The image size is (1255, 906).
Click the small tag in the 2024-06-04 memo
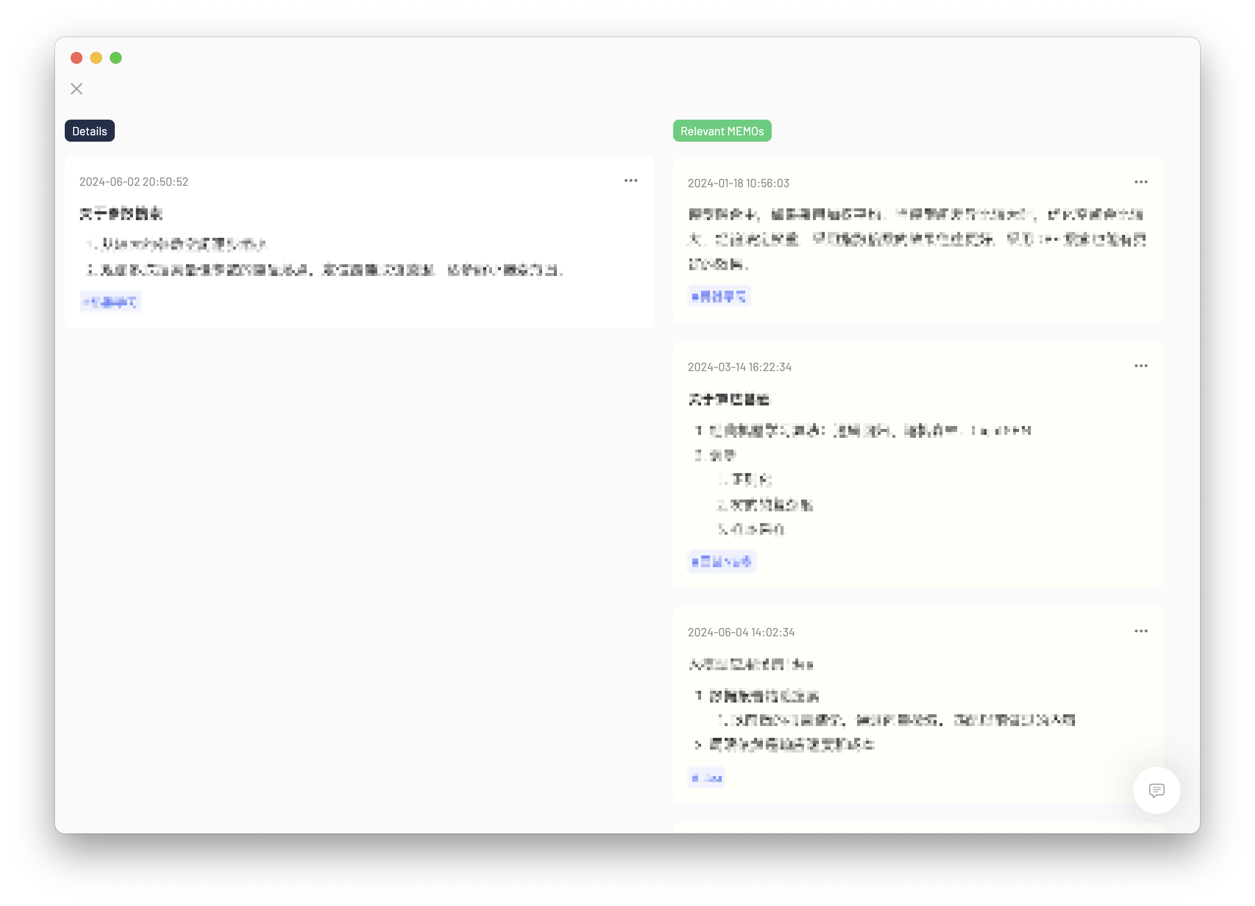706,778
